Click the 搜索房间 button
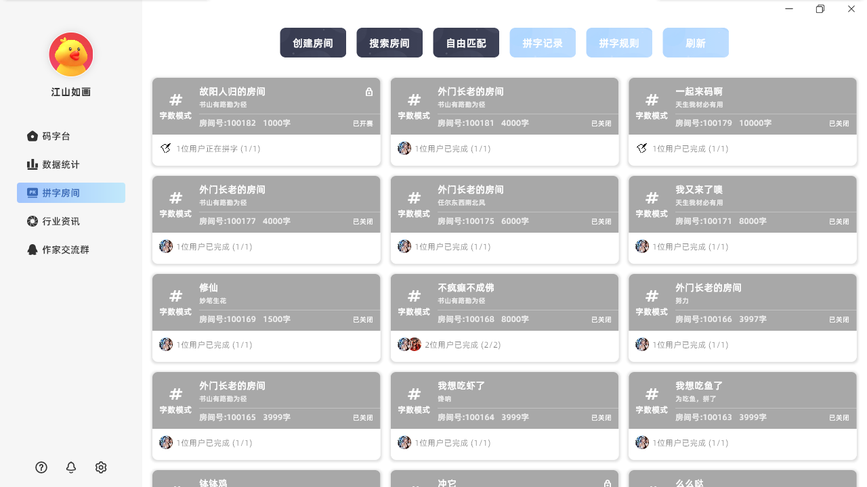Image resolution: width=867 pixels, height=487 pixels. pyautogui.click(x=389, y=43)
